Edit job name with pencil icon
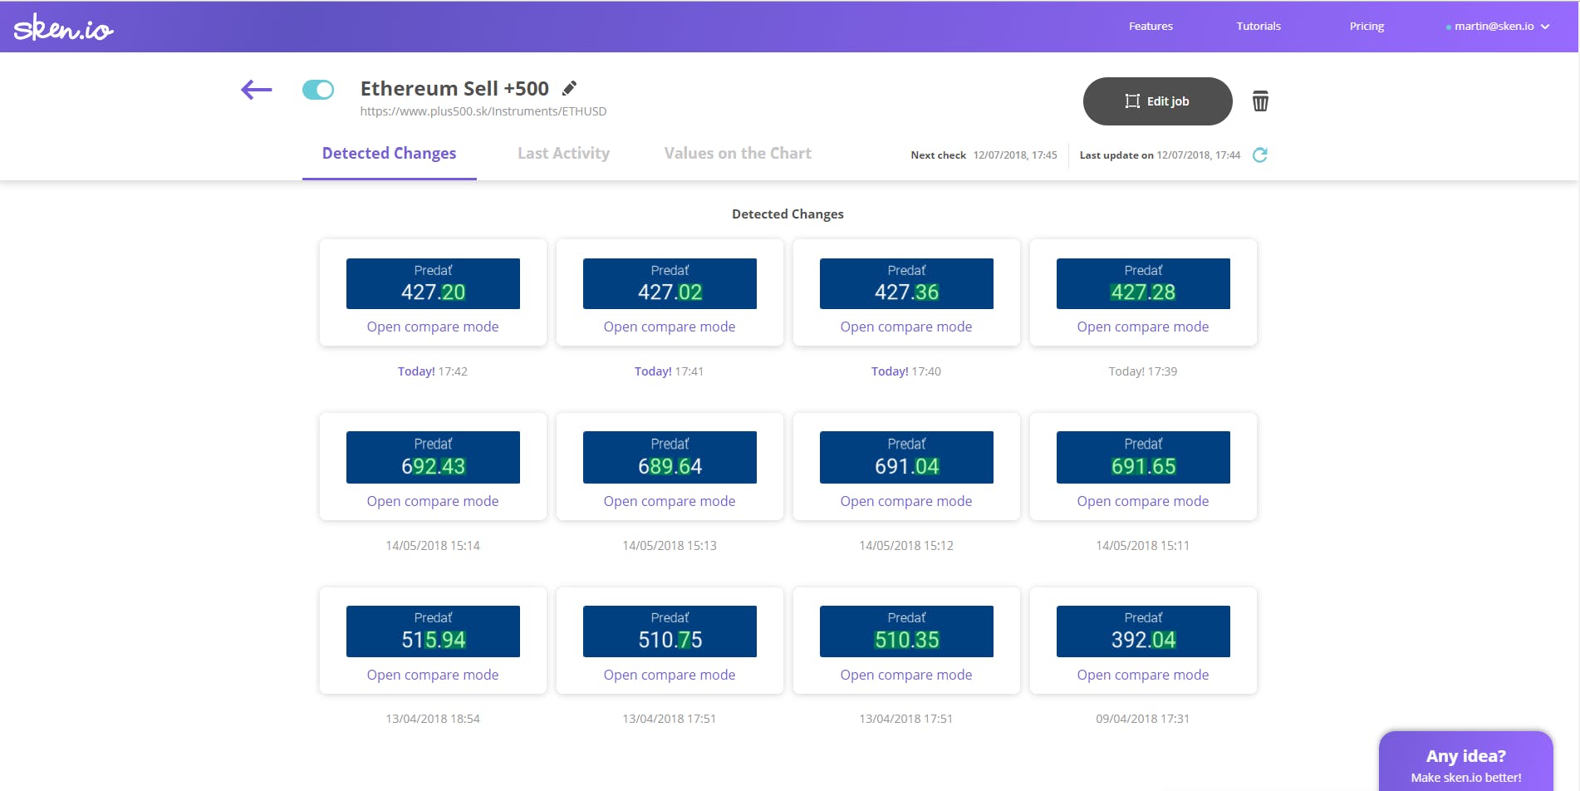This screenshot has height=791, width=1580. tap(569, 88)
